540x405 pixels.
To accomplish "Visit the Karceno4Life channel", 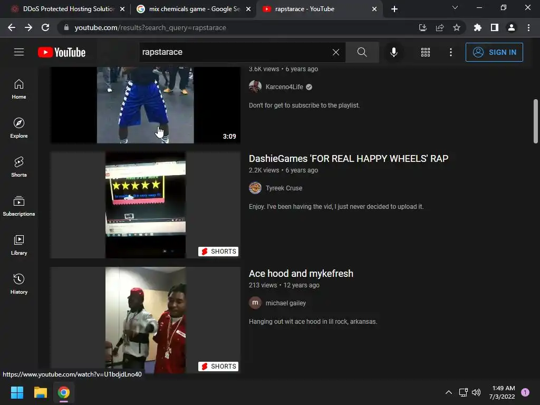I will [x=284, y=87].
